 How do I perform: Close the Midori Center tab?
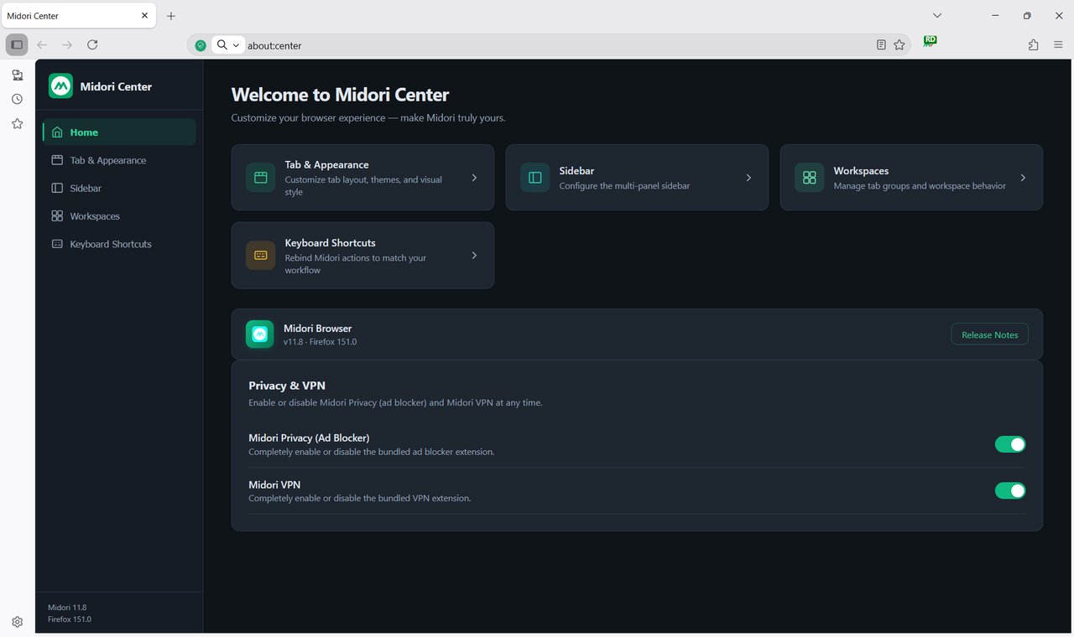[145, 15]
